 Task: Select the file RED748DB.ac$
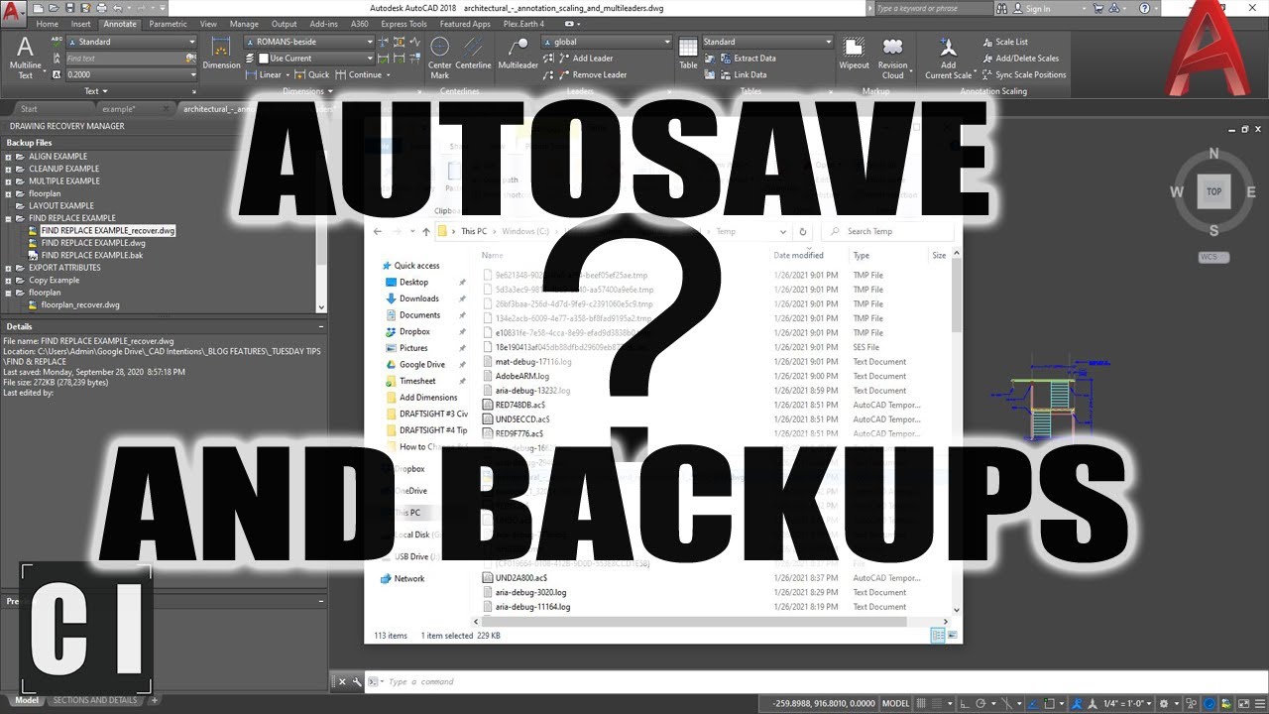520,405
